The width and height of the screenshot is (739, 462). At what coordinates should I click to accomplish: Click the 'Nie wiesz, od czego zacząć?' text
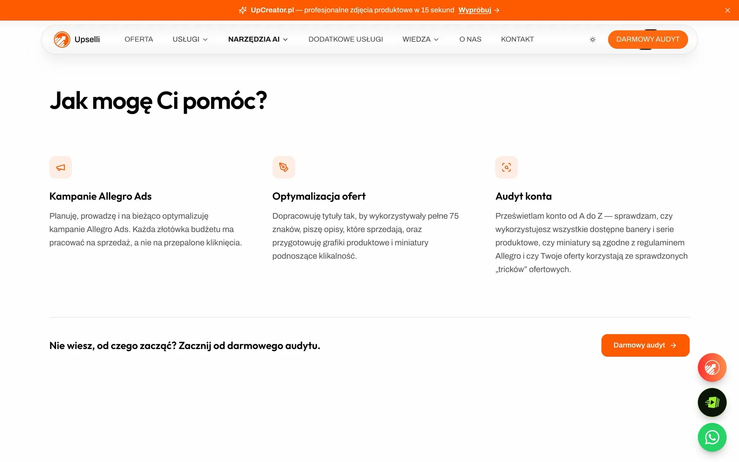[113, 346]
